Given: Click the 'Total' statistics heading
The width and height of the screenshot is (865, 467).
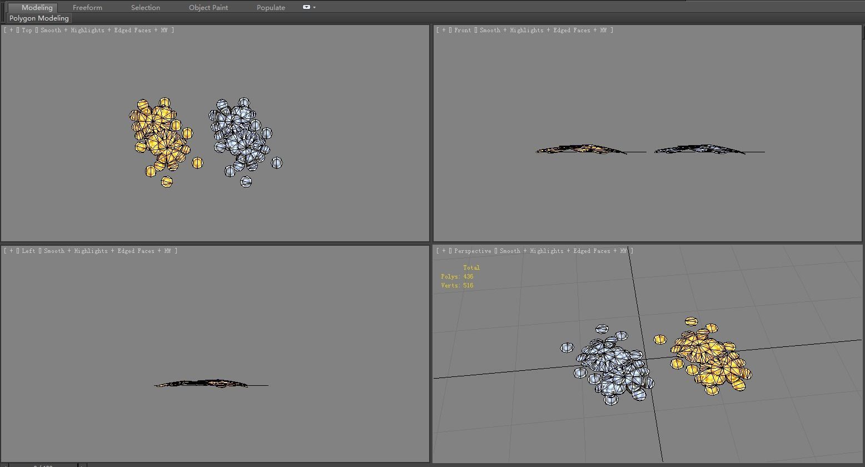Looking at the screenshot, I should (x=471, y=267).
